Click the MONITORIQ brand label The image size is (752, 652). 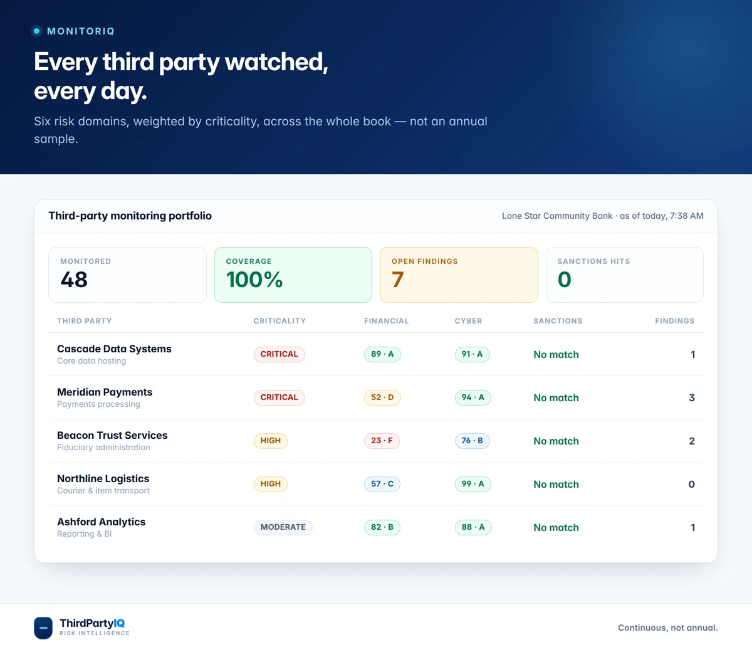(x=81, y=31)
